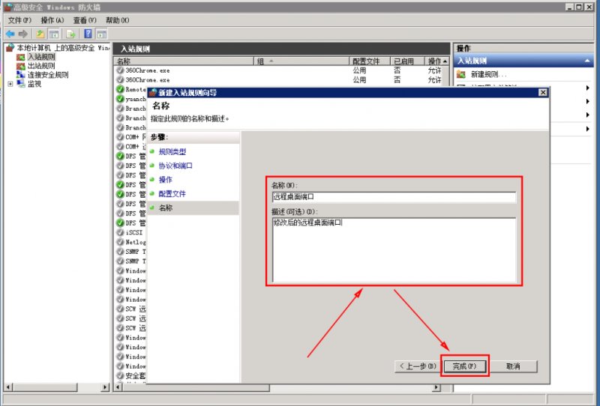Select 出站规则 in the left tree

[x=41, y=66]
